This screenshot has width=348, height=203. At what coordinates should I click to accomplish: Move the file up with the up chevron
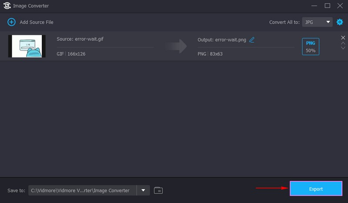[x=343, y=43]
